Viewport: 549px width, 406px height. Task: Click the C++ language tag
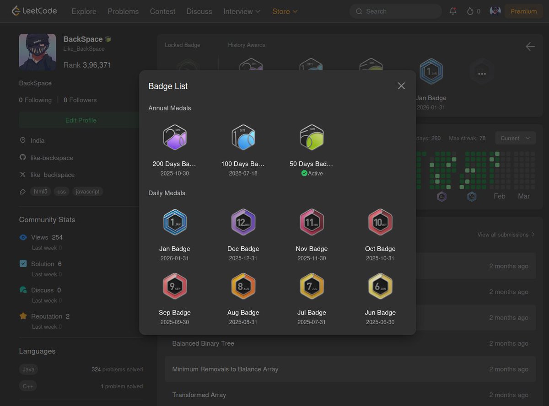[28, 386]
